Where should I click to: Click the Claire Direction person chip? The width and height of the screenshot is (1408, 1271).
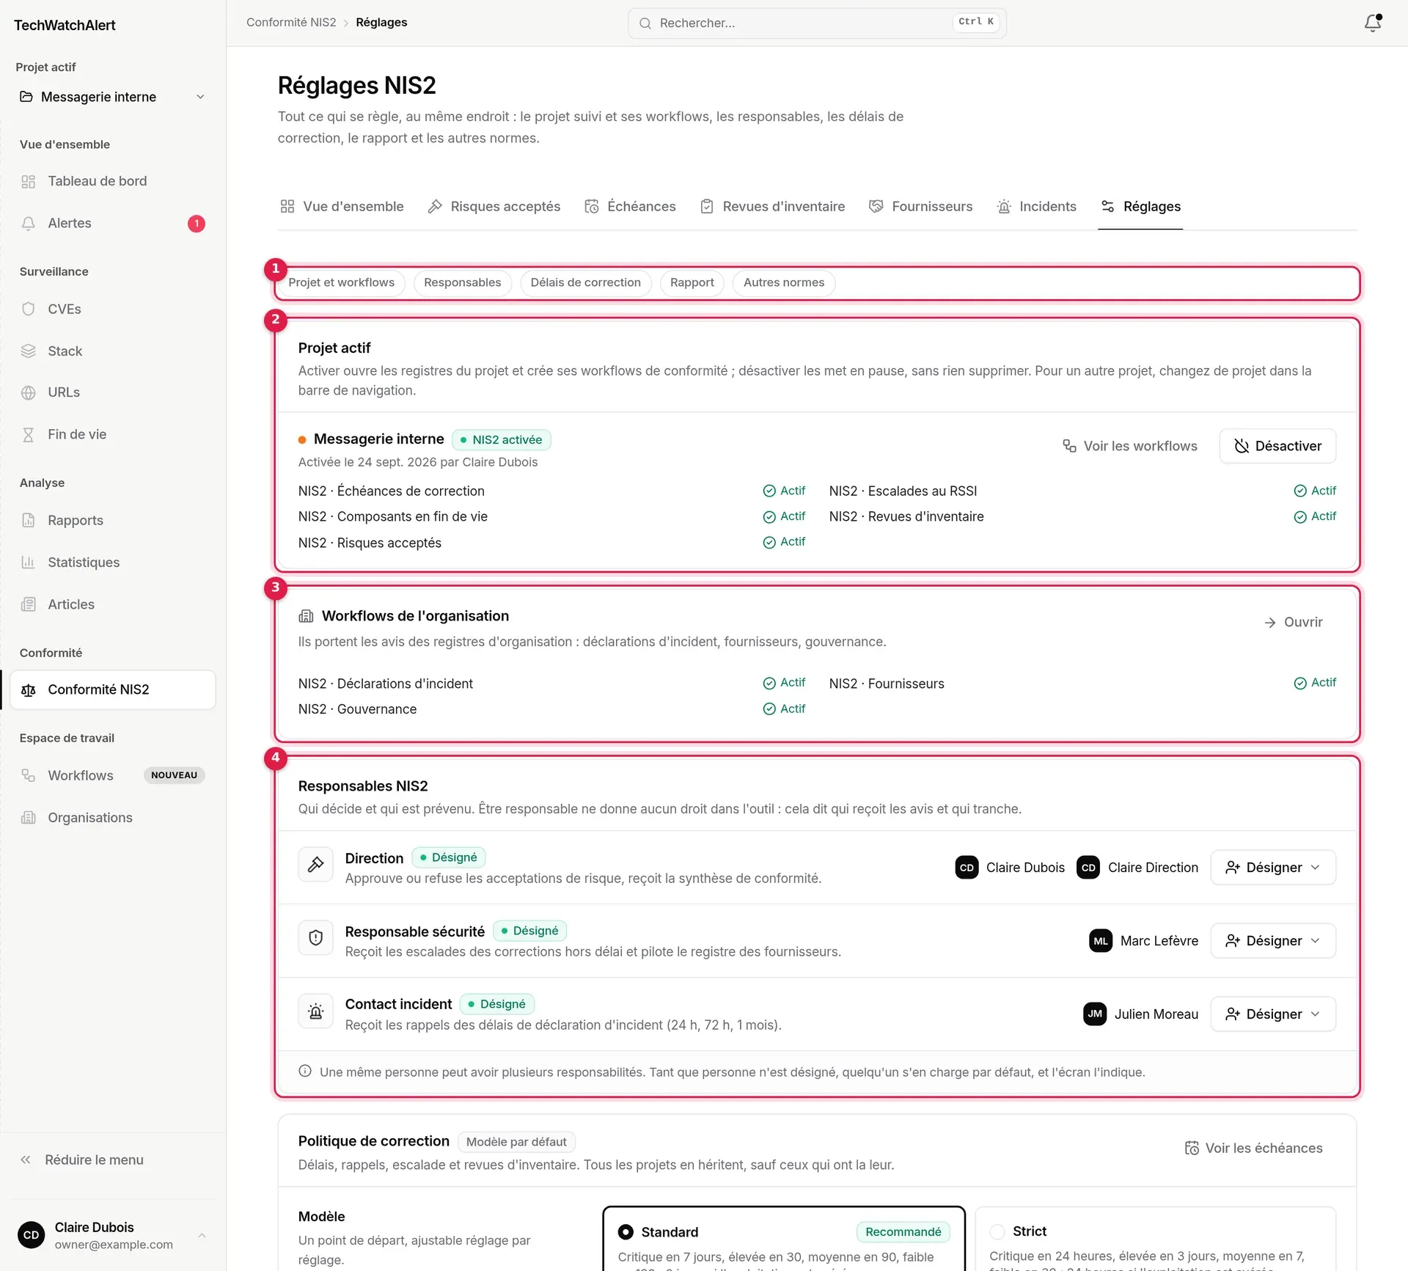pyautogui.click(x=1137, y=868)
